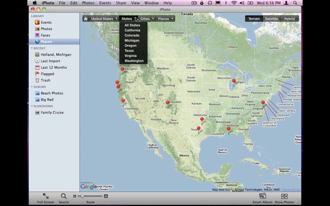330x206 pixels.
Task: Click the Home icon on map bar
Action: 86,19
